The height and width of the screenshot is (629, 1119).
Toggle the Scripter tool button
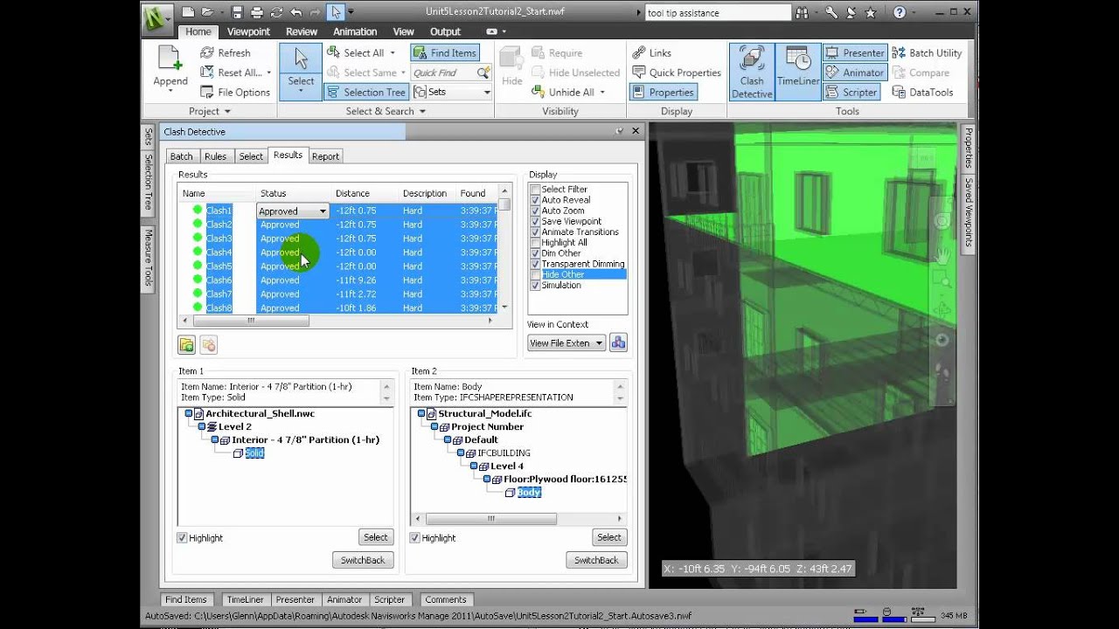(x=851, y=92)
